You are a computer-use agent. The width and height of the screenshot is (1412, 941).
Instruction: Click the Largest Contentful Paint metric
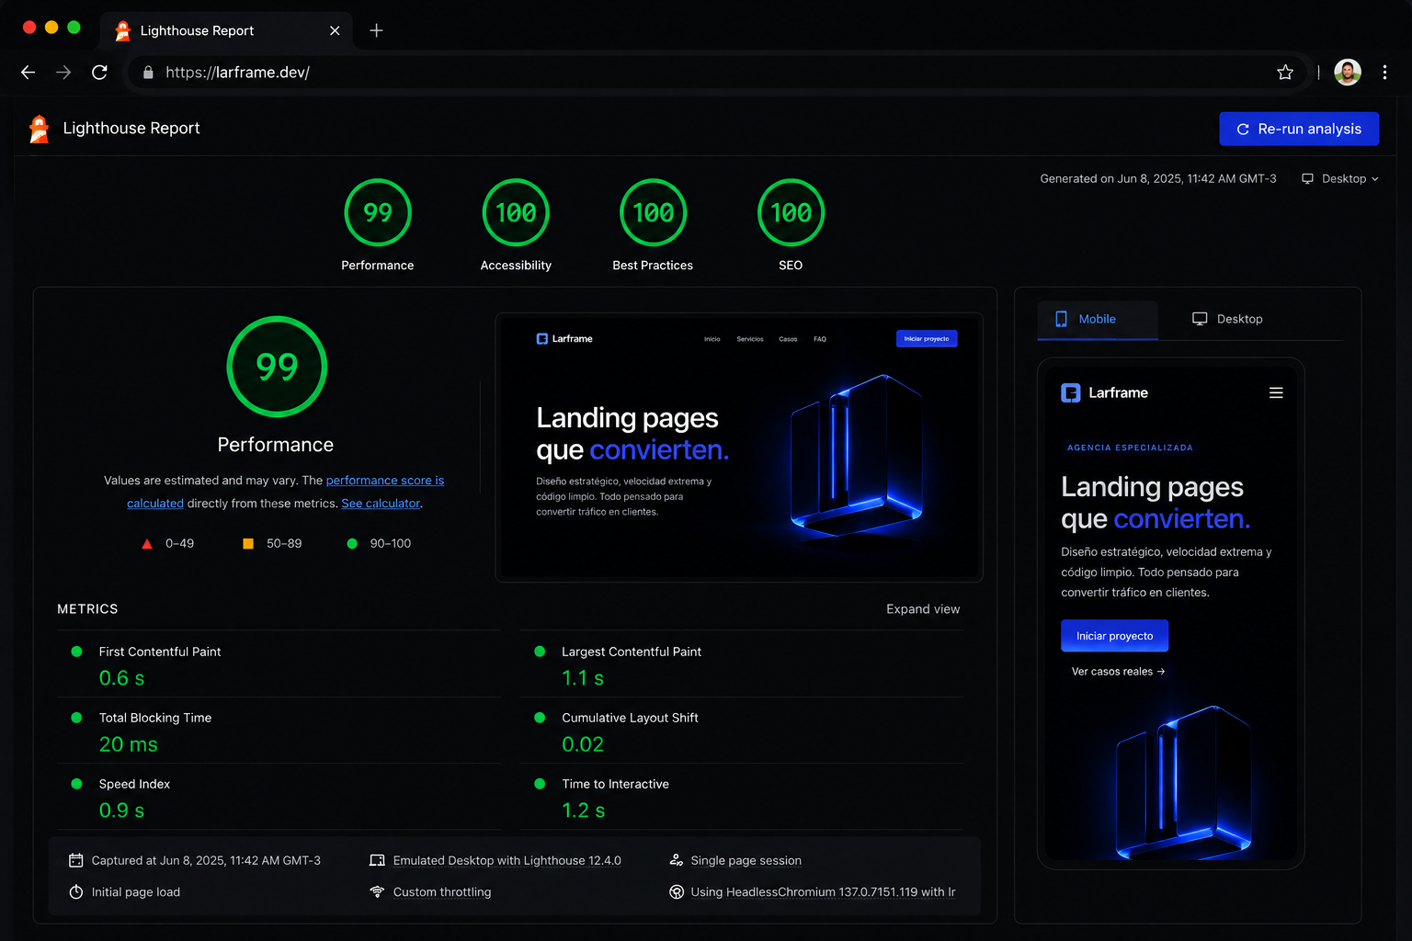742,664
